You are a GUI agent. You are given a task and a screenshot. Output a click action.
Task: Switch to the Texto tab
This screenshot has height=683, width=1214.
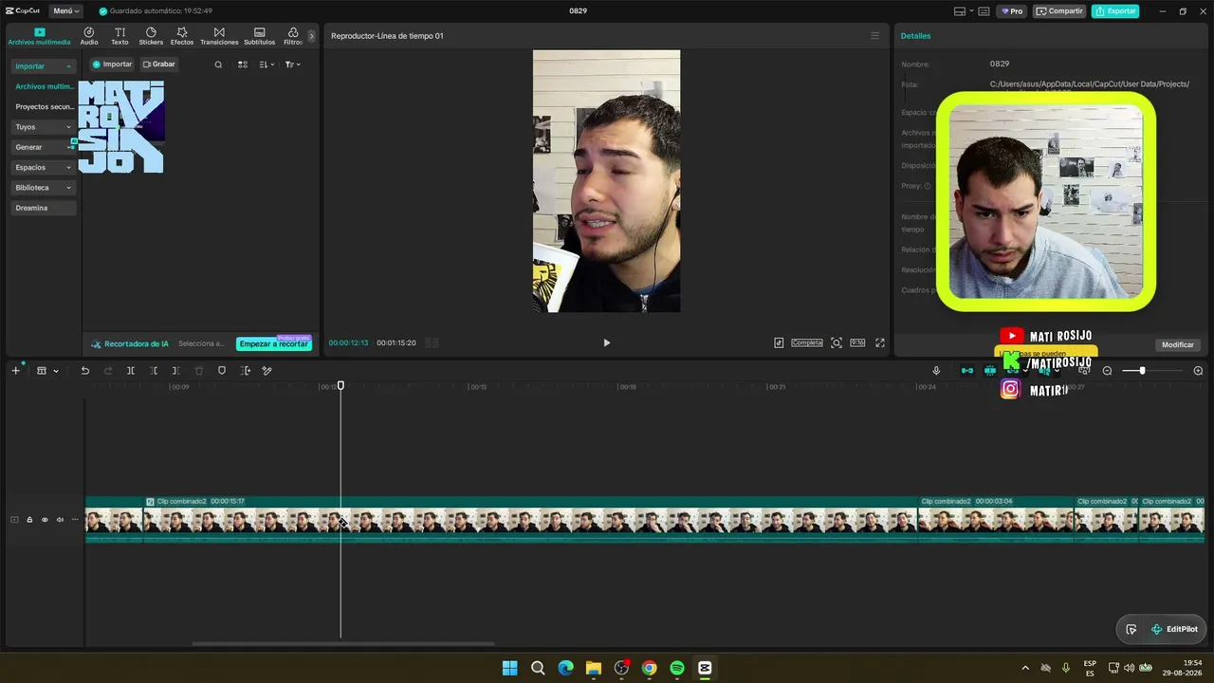point(120,36)
